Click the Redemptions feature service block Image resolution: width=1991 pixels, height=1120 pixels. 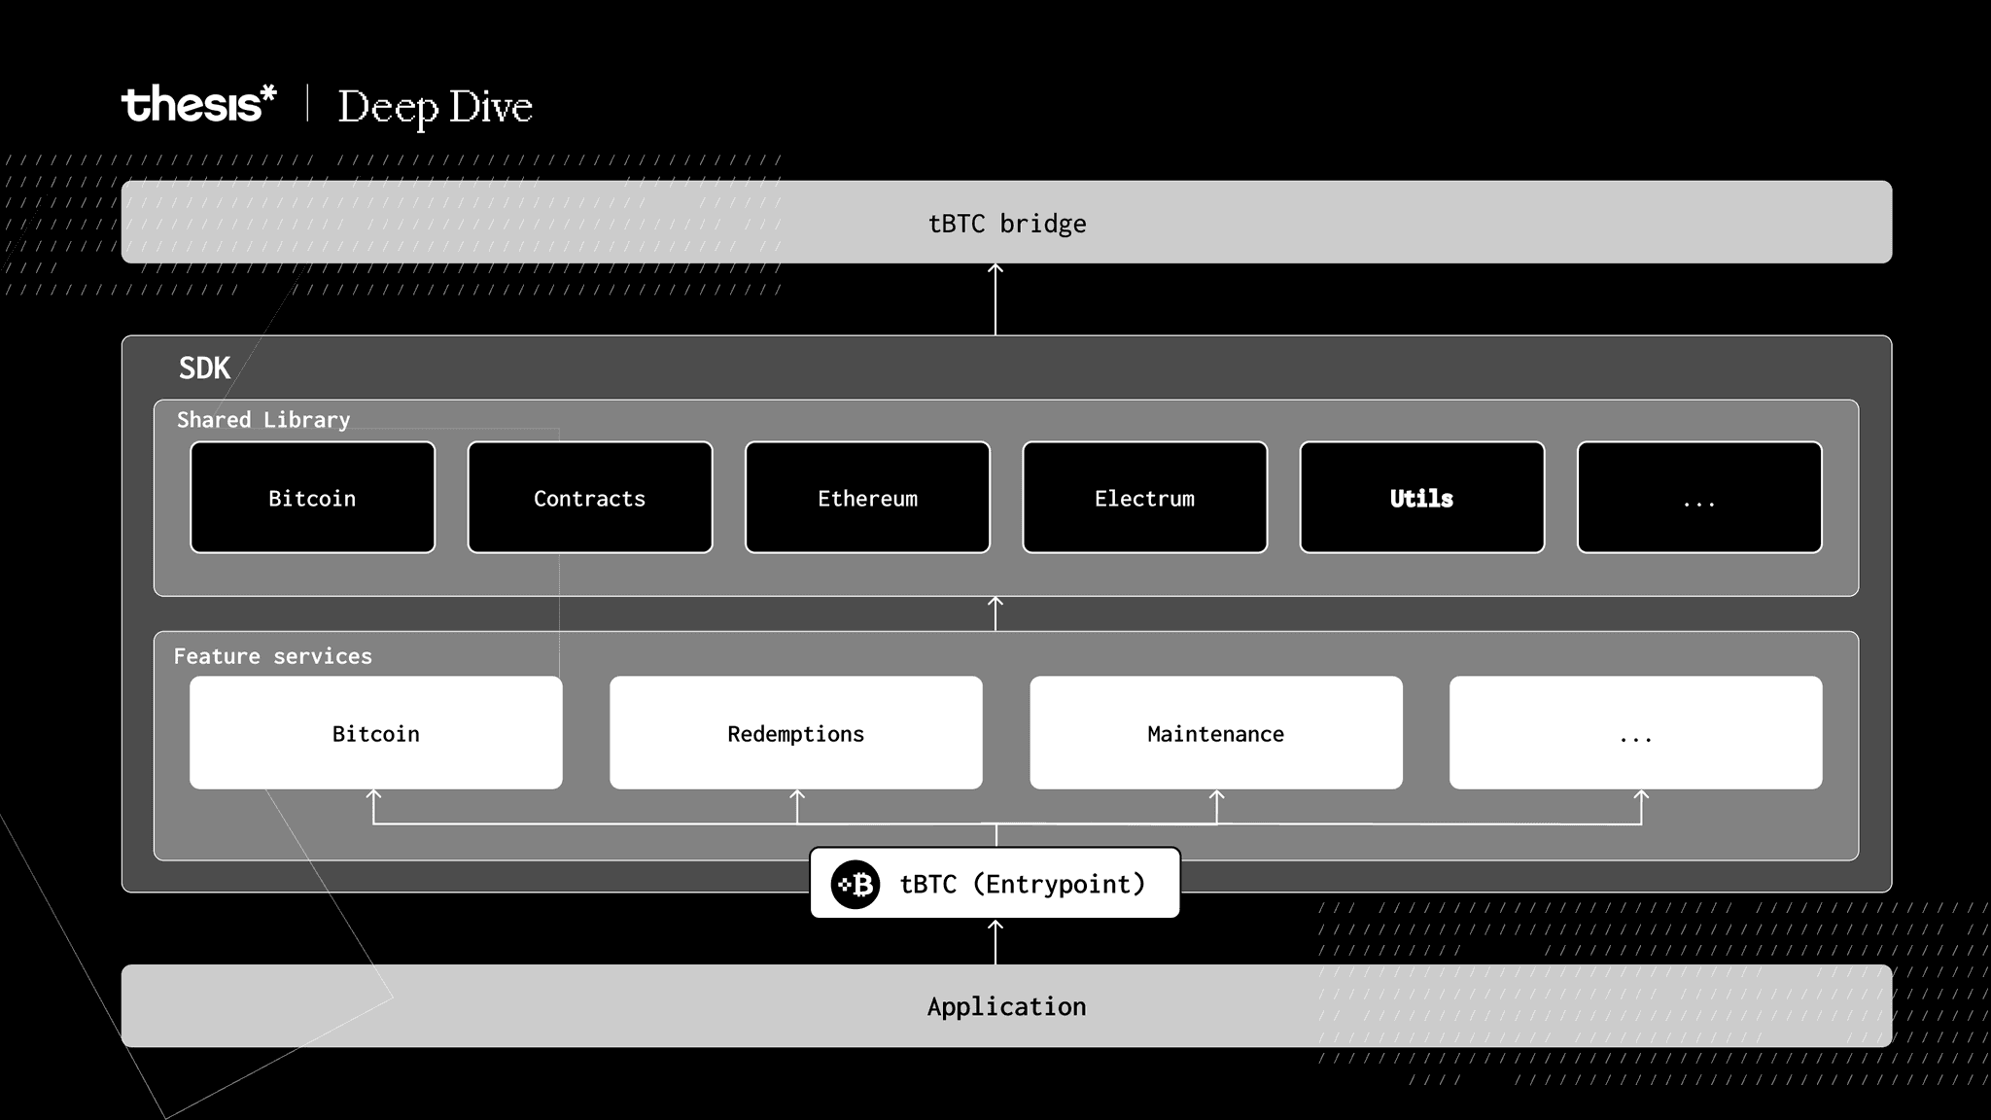796,733
